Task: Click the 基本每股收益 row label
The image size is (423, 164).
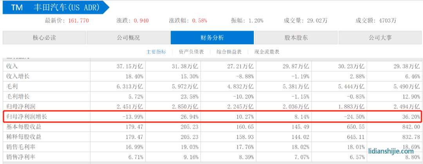Action: pyautogui.click(x=23, y=127)
